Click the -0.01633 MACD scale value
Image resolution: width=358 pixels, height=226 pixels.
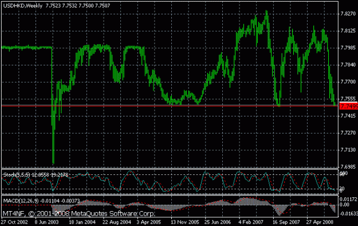348,213
